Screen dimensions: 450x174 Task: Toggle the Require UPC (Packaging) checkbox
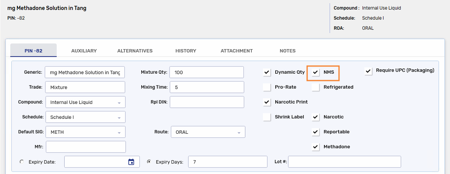[368, 71]
